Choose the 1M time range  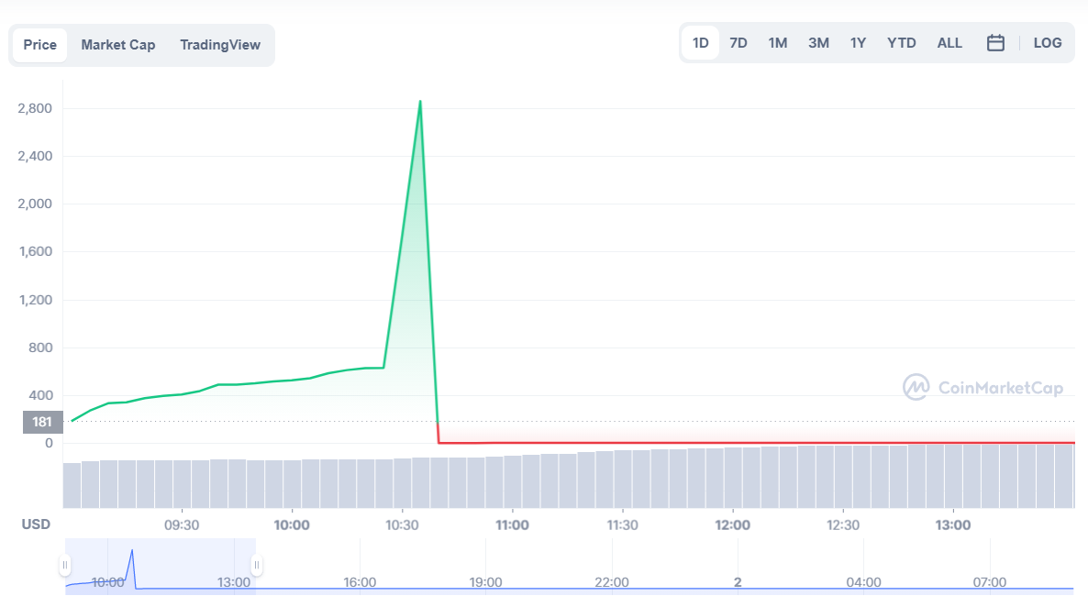point(778,43)
